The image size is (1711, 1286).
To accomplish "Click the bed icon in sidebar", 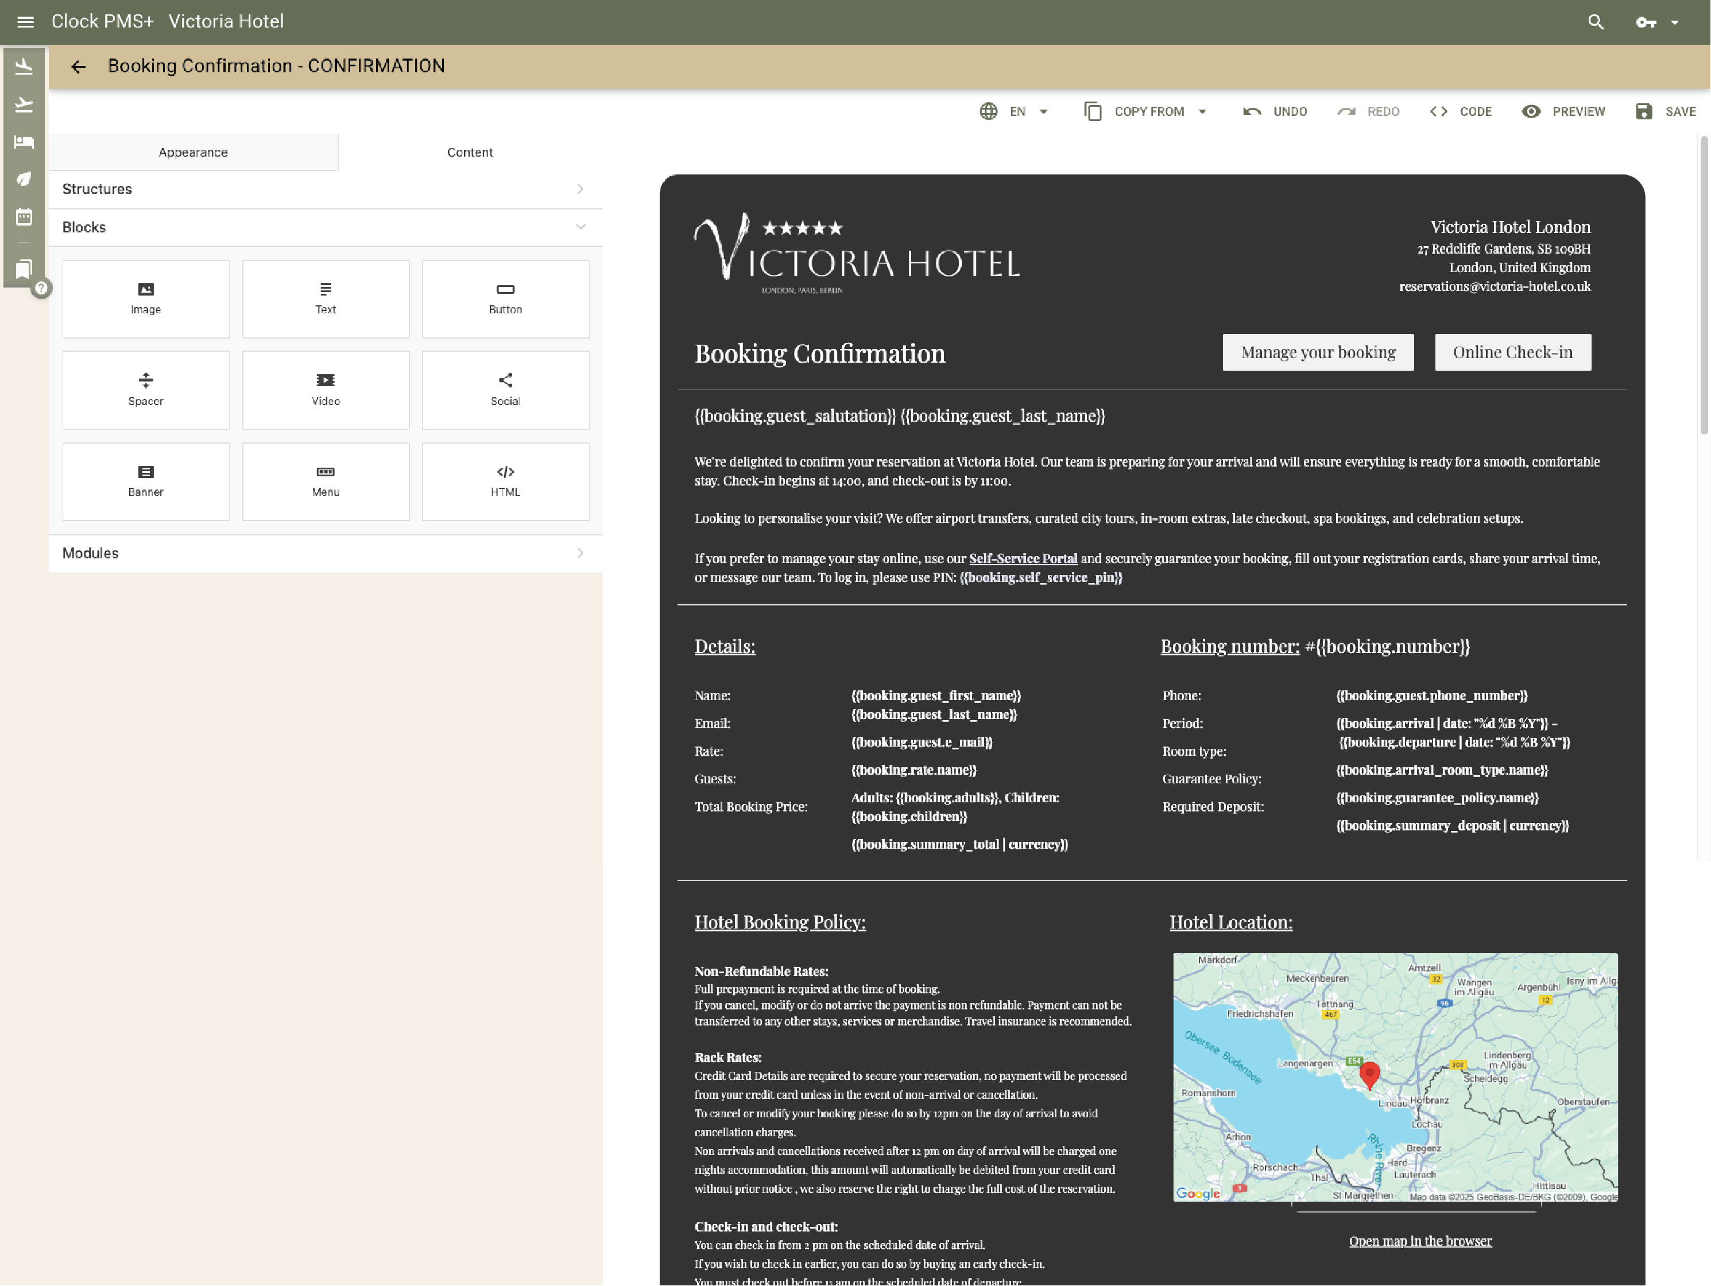I will 24,142.
